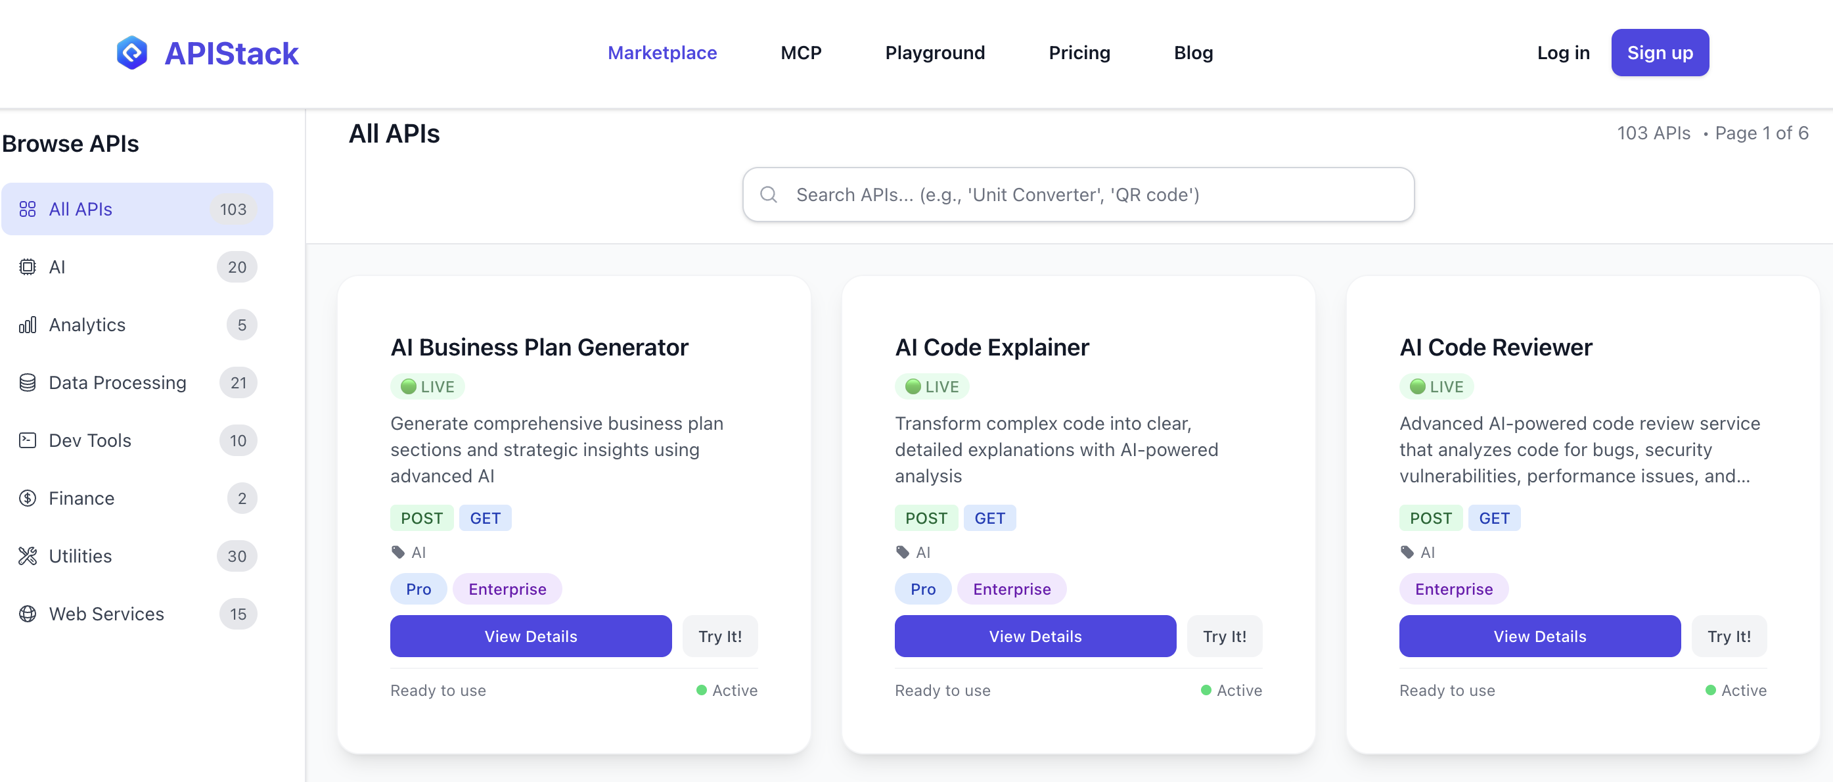Switch to the Pricing page
The height and width of the screenshot is (782, 1833).
coord(1079,53)
